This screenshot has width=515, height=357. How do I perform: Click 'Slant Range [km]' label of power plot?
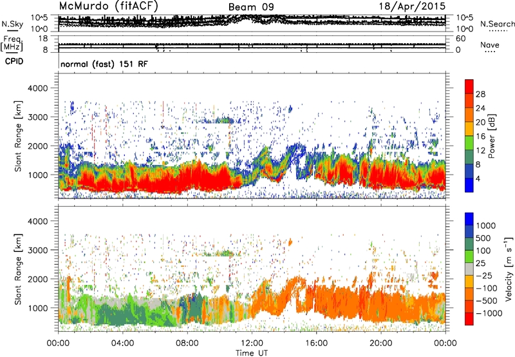coord(18,136)
